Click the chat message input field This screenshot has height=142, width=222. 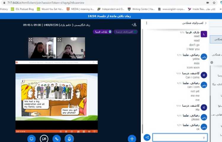(180, 138)
